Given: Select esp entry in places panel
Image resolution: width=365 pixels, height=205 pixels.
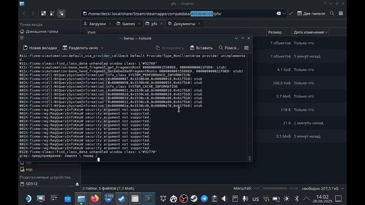Looking at the screenshot, I should point(29,170).
